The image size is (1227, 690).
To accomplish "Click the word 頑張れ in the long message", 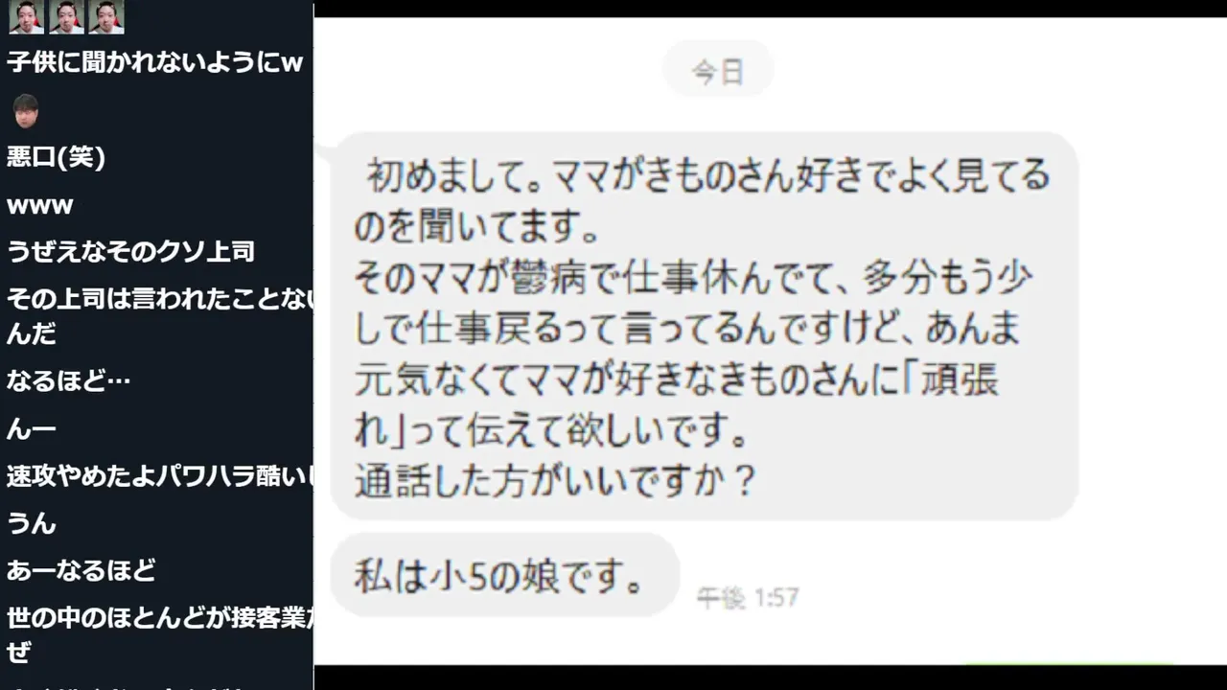I will [676, 407].
